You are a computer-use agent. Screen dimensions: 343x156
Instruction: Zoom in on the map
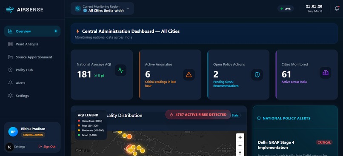[x=240, y=137]
